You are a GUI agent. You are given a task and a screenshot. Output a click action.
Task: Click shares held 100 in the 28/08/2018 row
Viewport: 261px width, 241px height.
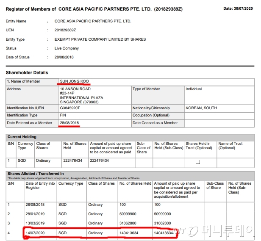click(122, 205)
